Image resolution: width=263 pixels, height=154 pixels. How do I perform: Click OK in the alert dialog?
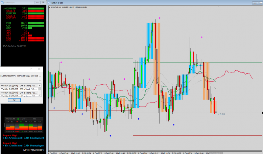coord(14,100)
